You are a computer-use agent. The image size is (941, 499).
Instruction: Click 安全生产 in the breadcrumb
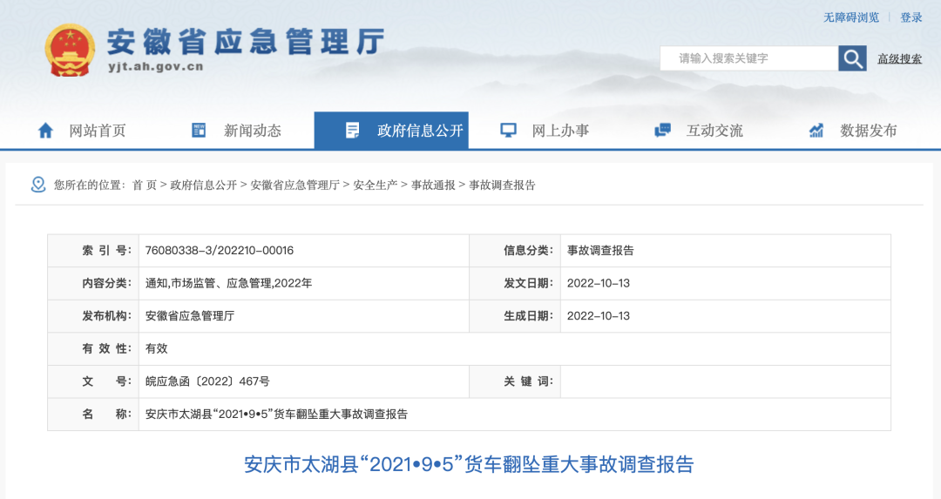point(375,185)
